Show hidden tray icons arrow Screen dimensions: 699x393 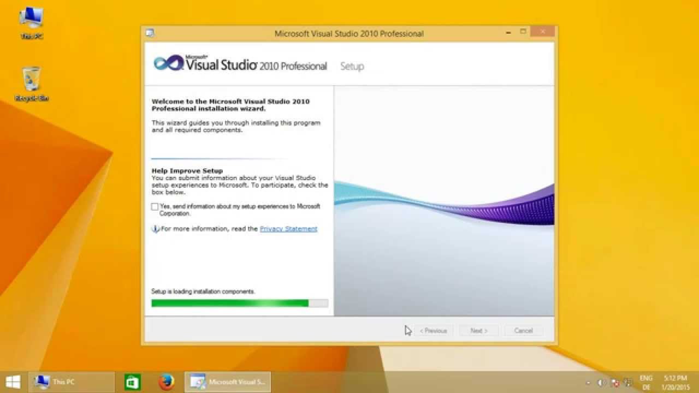(x=588, y=383)
